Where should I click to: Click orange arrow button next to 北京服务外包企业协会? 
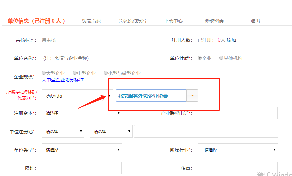(192, 96)
